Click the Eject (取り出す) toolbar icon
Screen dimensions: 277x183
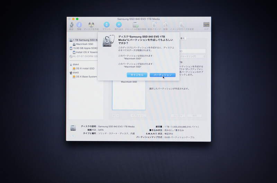[119, 24]
